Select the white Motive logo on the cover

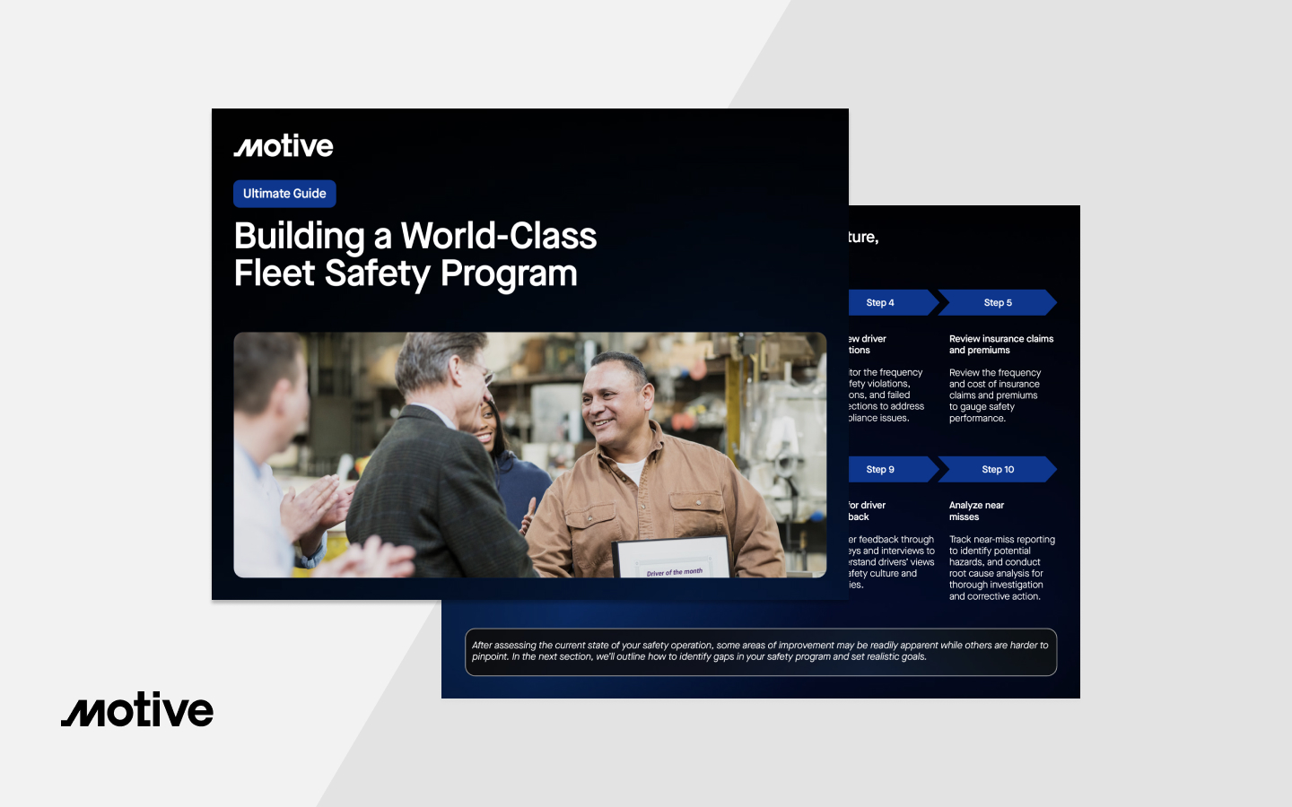point(284,145)
